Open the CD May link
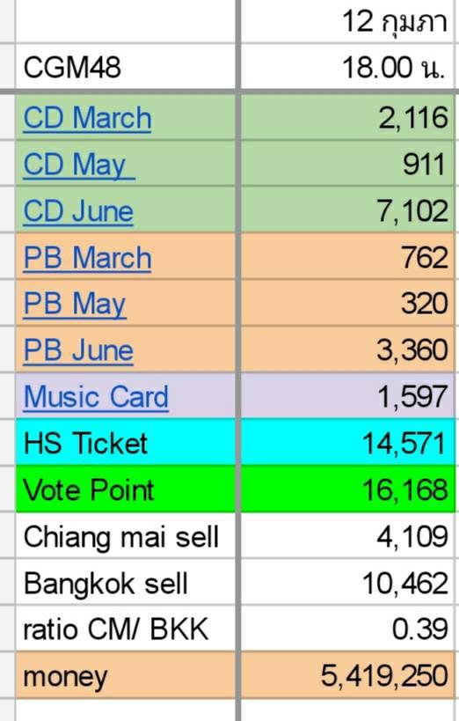Viewport: 459px width, 721px height. [x=79, y=165]
